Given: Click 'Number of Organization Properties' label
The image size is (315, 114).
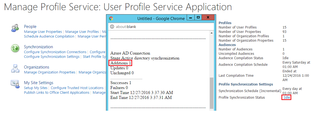Looking at the screenshot, I should pyautogui.click(x=246, y=41).
